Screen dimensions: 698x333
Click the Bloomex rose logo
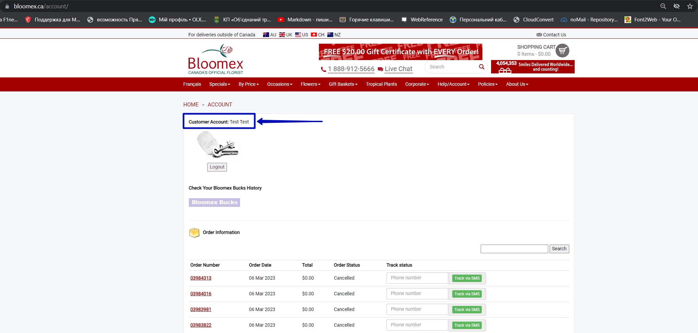216,59
